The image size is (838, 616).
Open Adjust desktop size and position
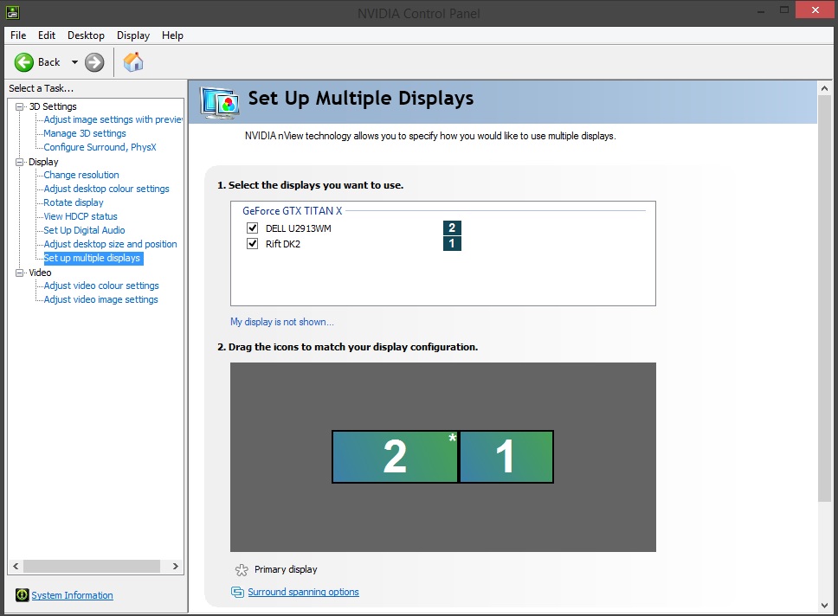[x=111, y=245]
